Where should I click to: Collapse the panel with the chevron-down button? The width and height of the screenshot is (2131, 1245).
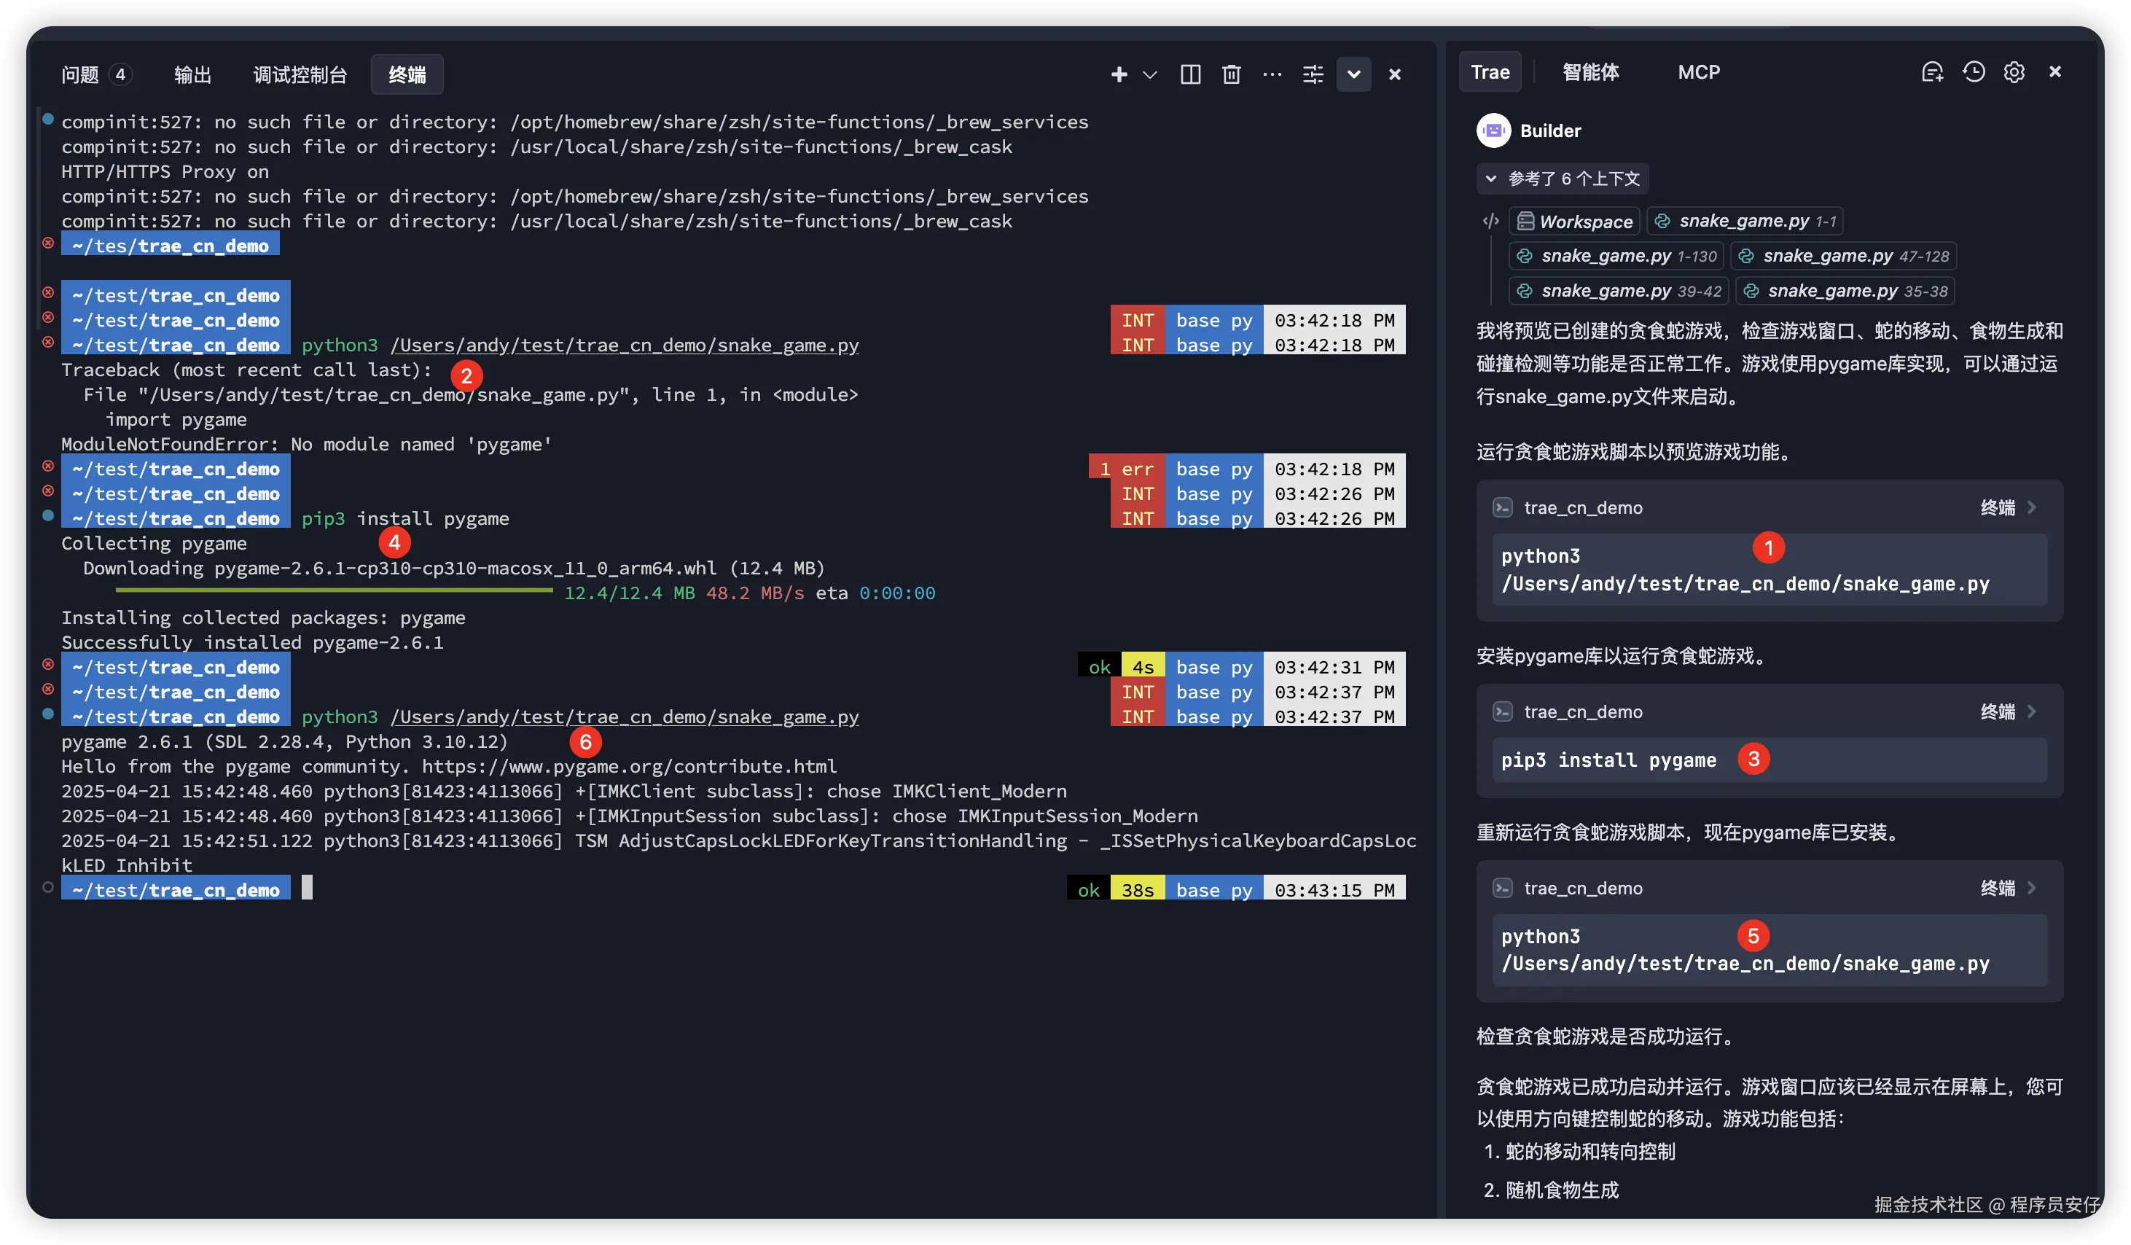point(1353,74)
